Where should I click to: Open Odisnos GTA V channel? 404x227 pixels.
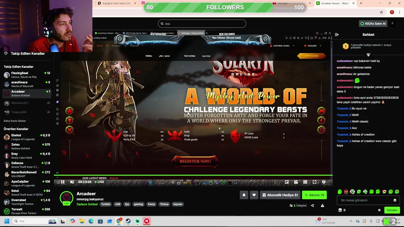(27, 165)
